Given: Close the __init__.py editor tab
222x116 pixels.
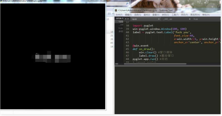Looking at the screenshot, I should (189, 19).
